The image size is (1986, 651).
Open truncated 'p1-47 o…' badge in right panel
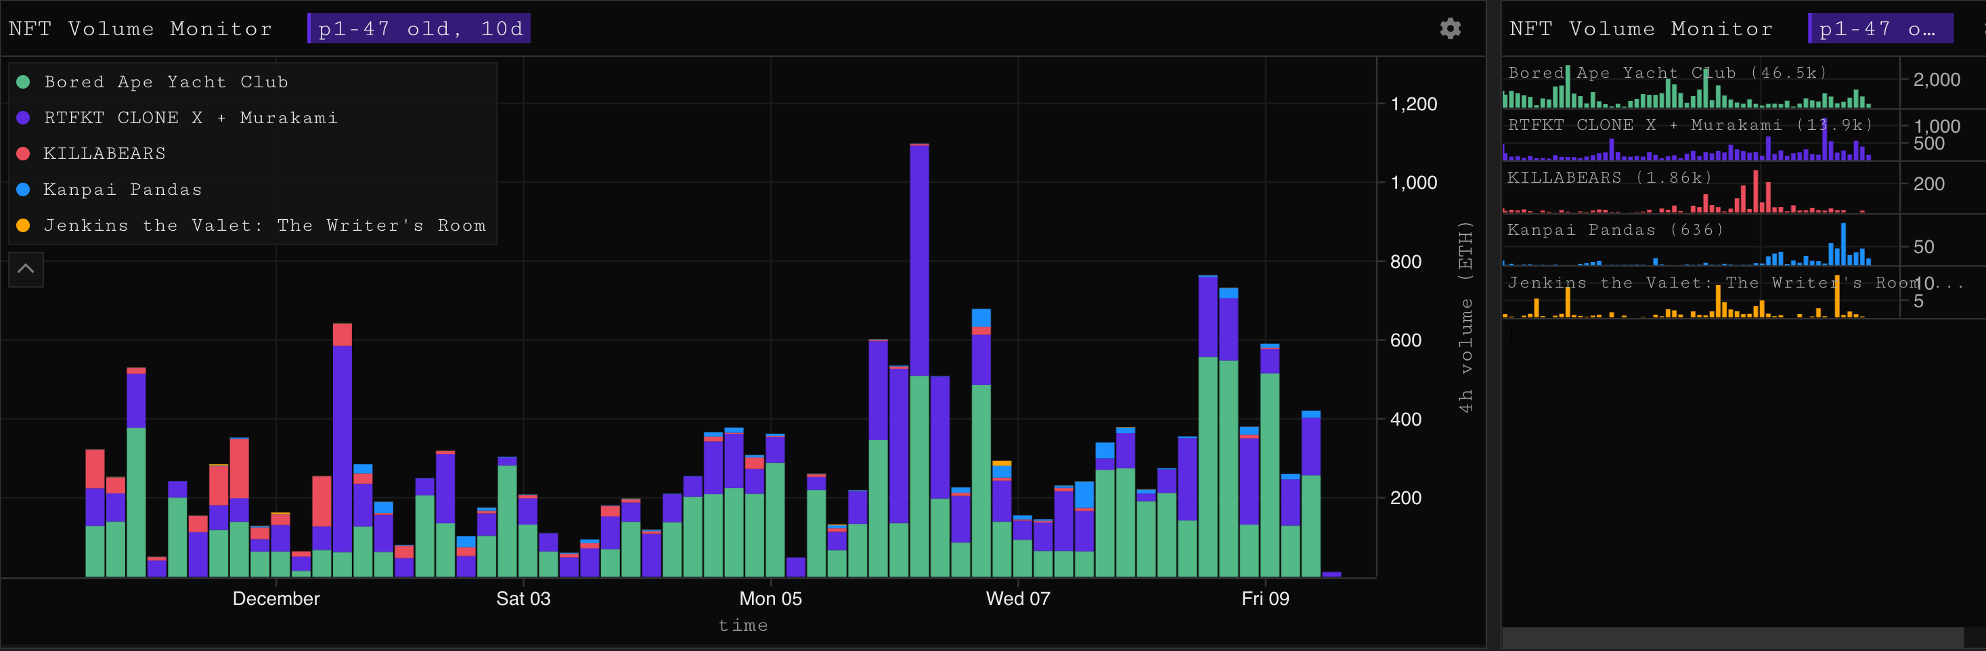(1880, 28)
